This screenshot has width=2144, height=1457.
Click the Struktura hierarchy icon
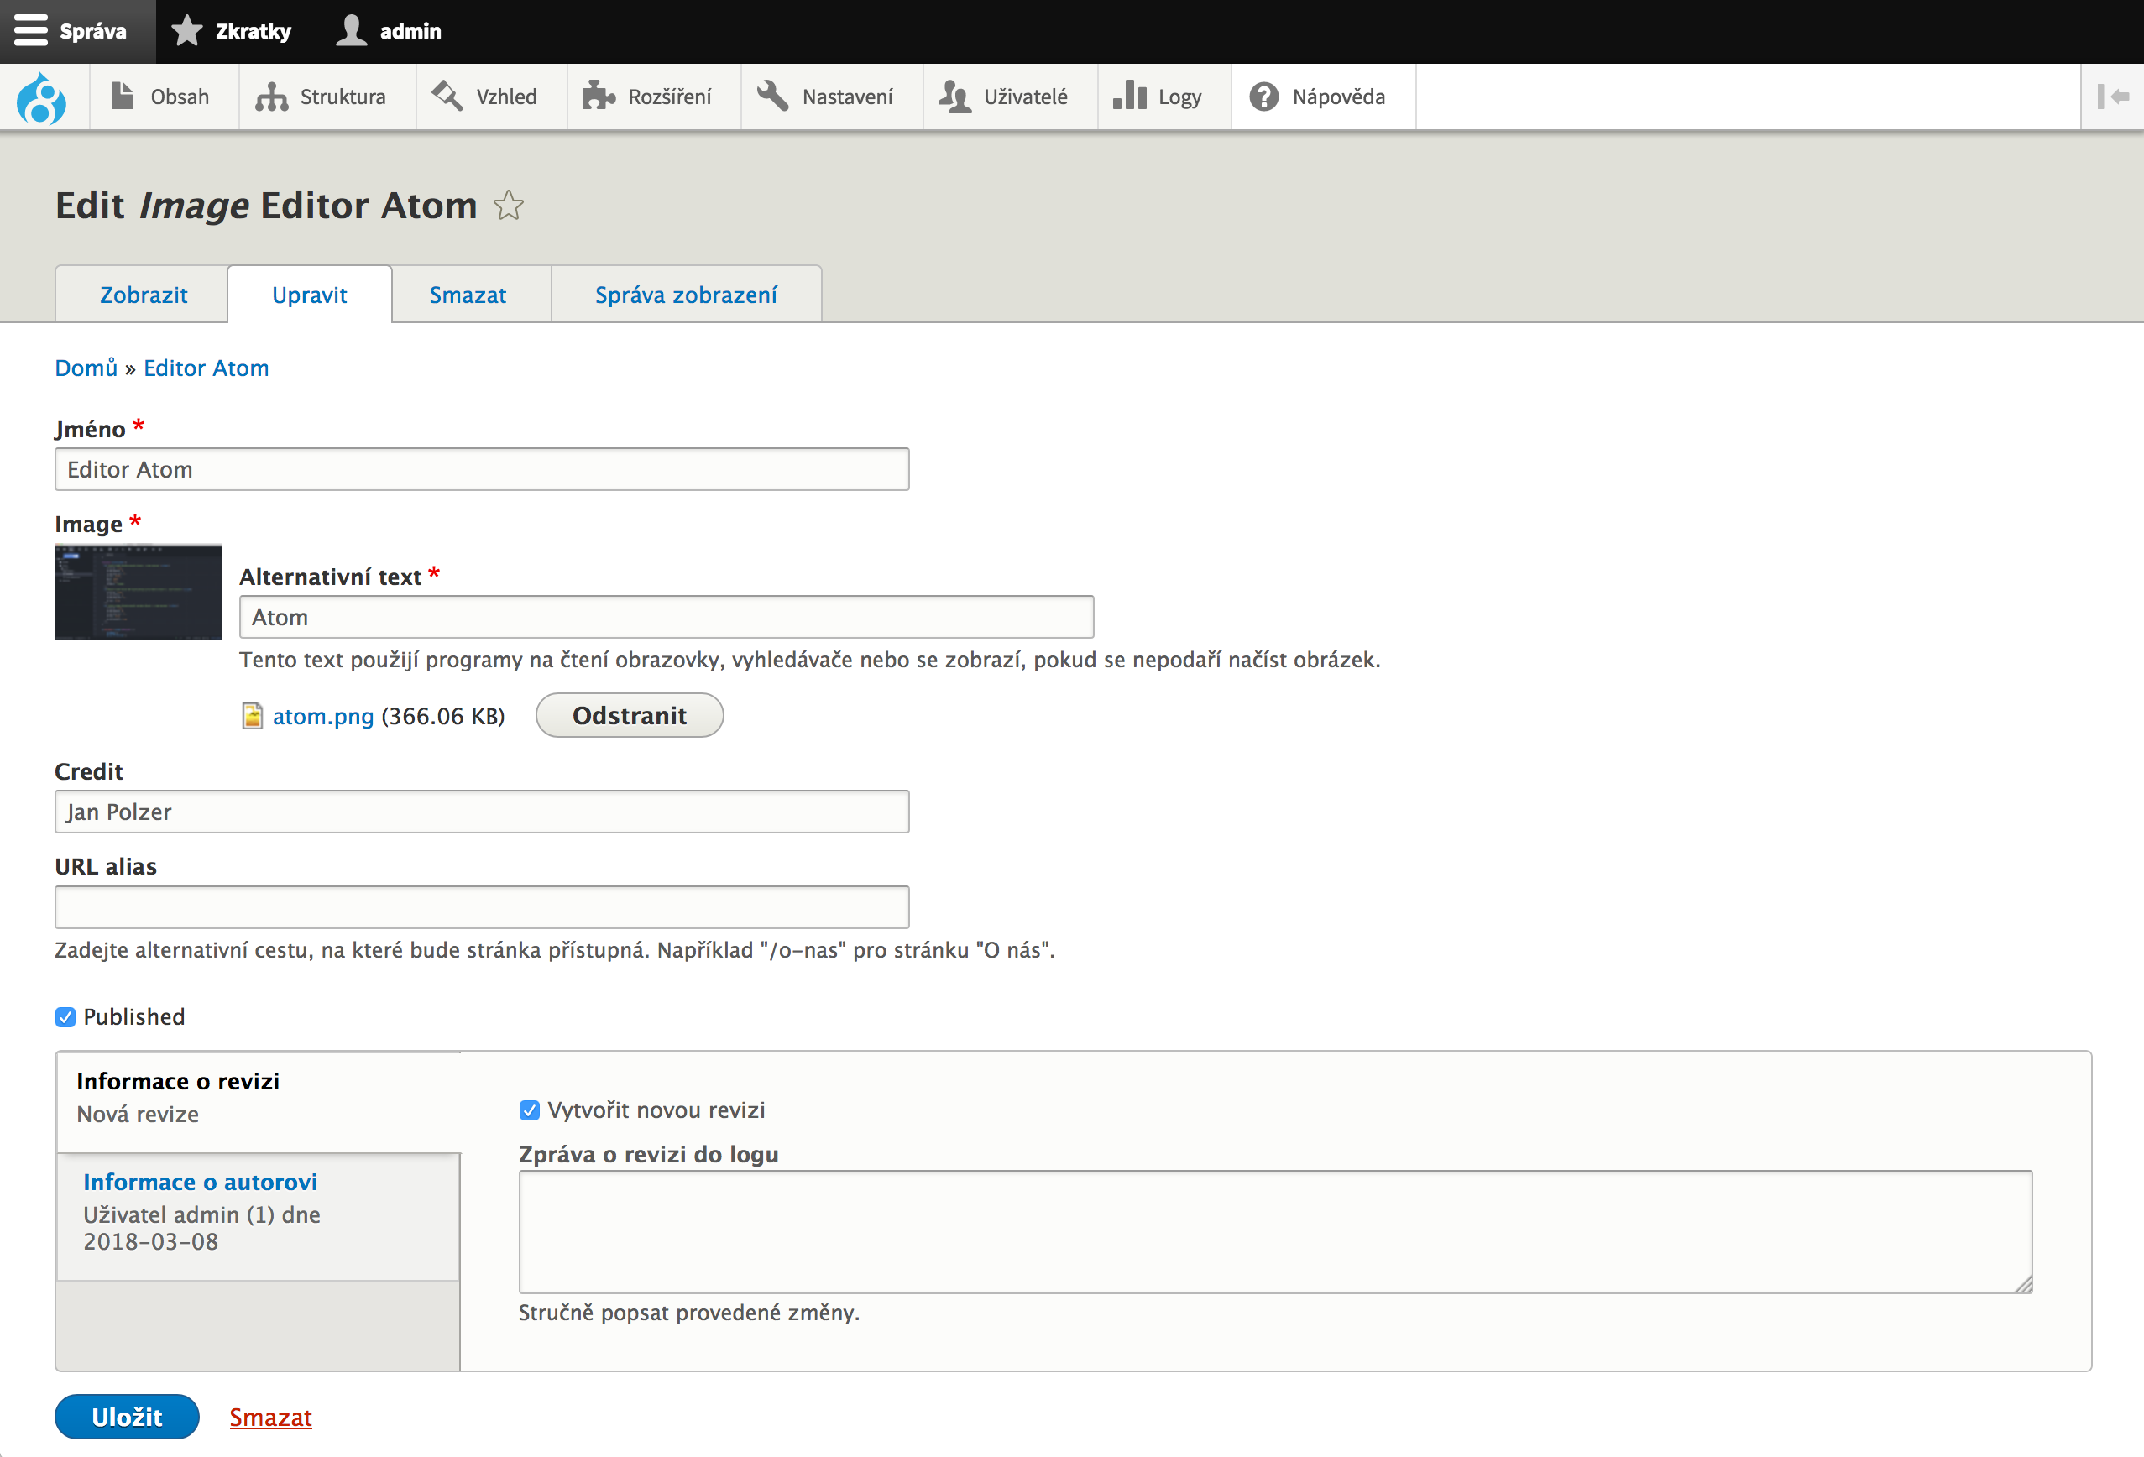click(271, 96)
